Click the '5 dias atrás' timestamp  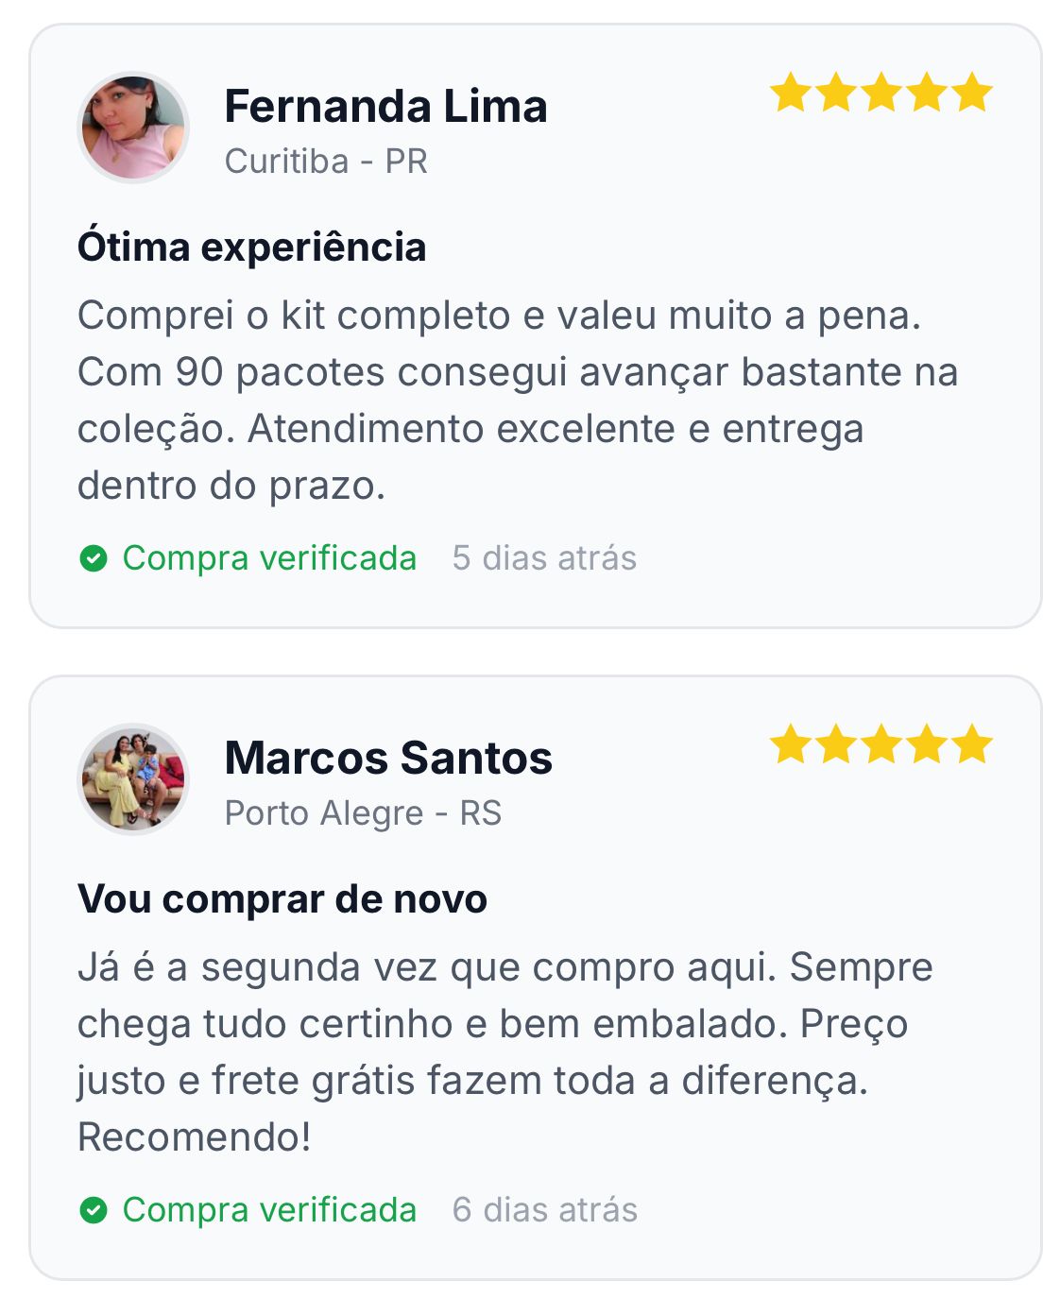coord(544,558)
